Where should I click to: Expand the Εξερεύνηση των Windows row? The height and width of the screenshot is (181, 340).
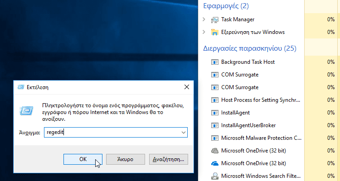point(204,32)
